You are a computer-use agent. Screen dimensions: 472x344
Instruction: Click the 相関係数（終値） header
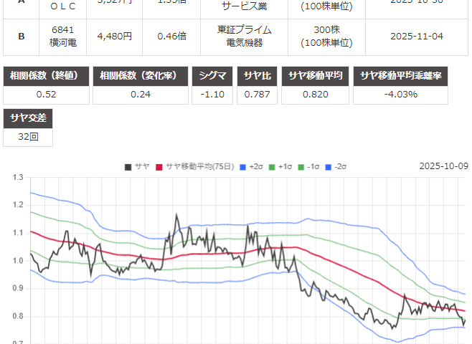pos(47,76)
